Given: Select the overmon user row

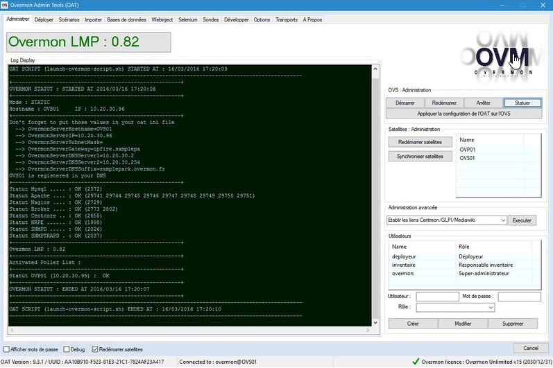Looking at the screenshot, I should tap(402, 273).
